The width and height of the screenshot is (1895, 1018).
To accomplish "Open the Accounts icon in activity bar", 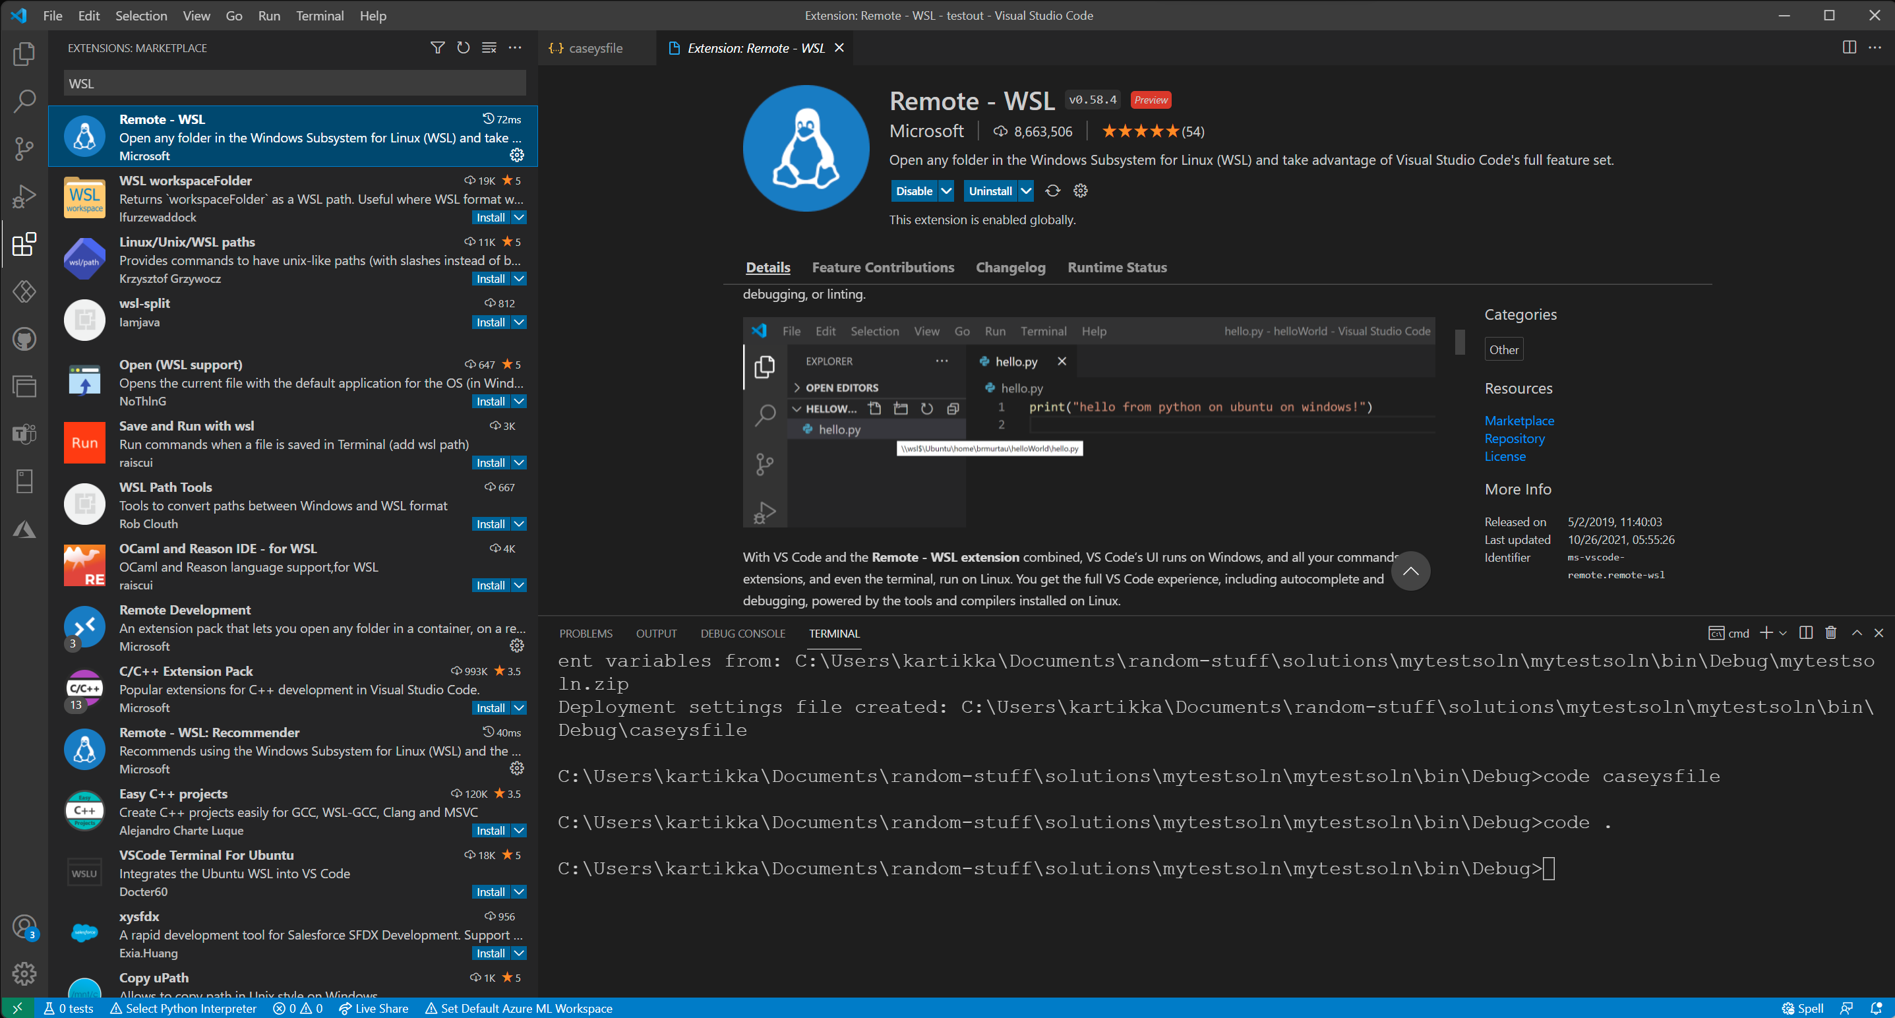I will click(x=24, y=926).
